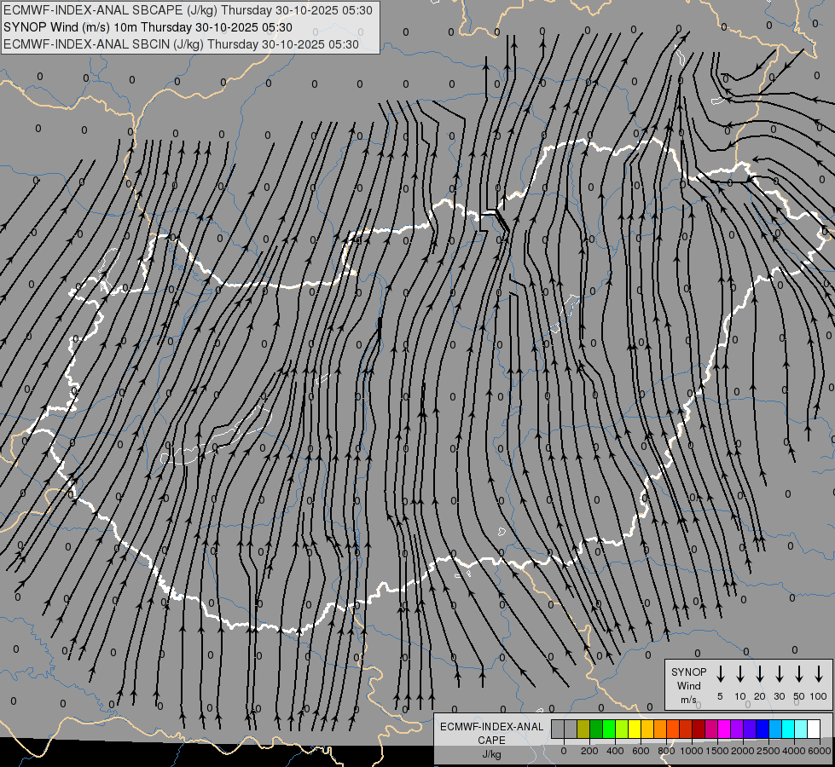Click the 'SYNOP Wind m/s' legend label

pos(688,685)
